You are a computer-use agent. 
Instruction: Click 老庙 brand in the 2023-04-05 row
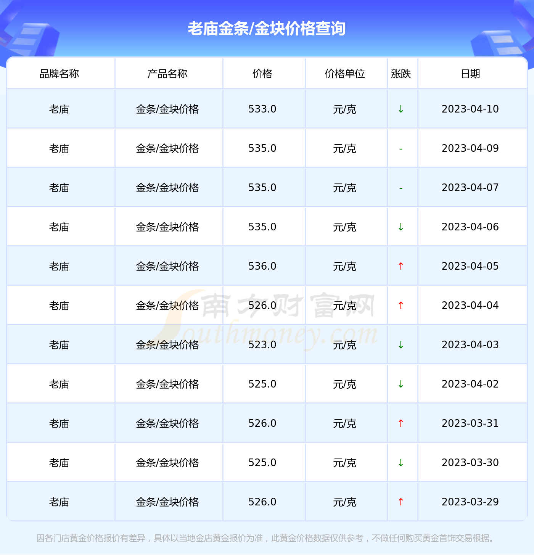pyautogui.click(x=59, y=267)
